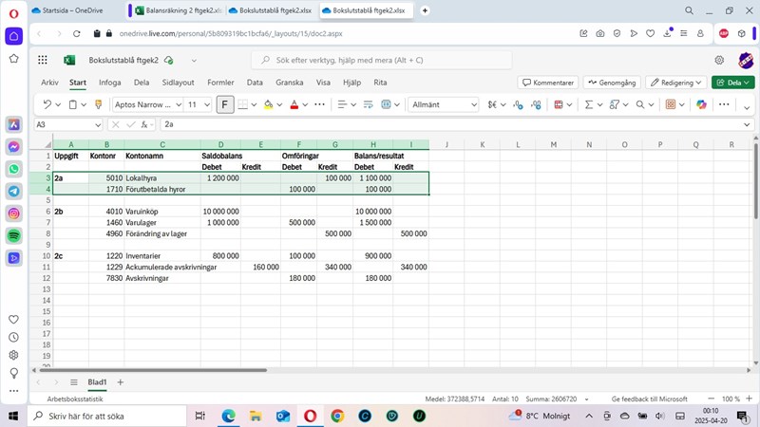Toggle bold (F) formatting button
Image resolution: width=760 pixels, height=427 pixels.
pos(225,104)
